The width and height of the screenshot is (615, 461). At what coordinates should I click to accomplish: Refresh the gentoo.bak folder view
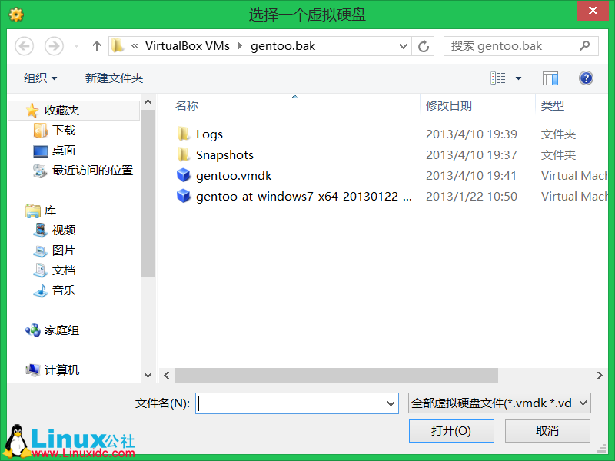tap(424, 46)
